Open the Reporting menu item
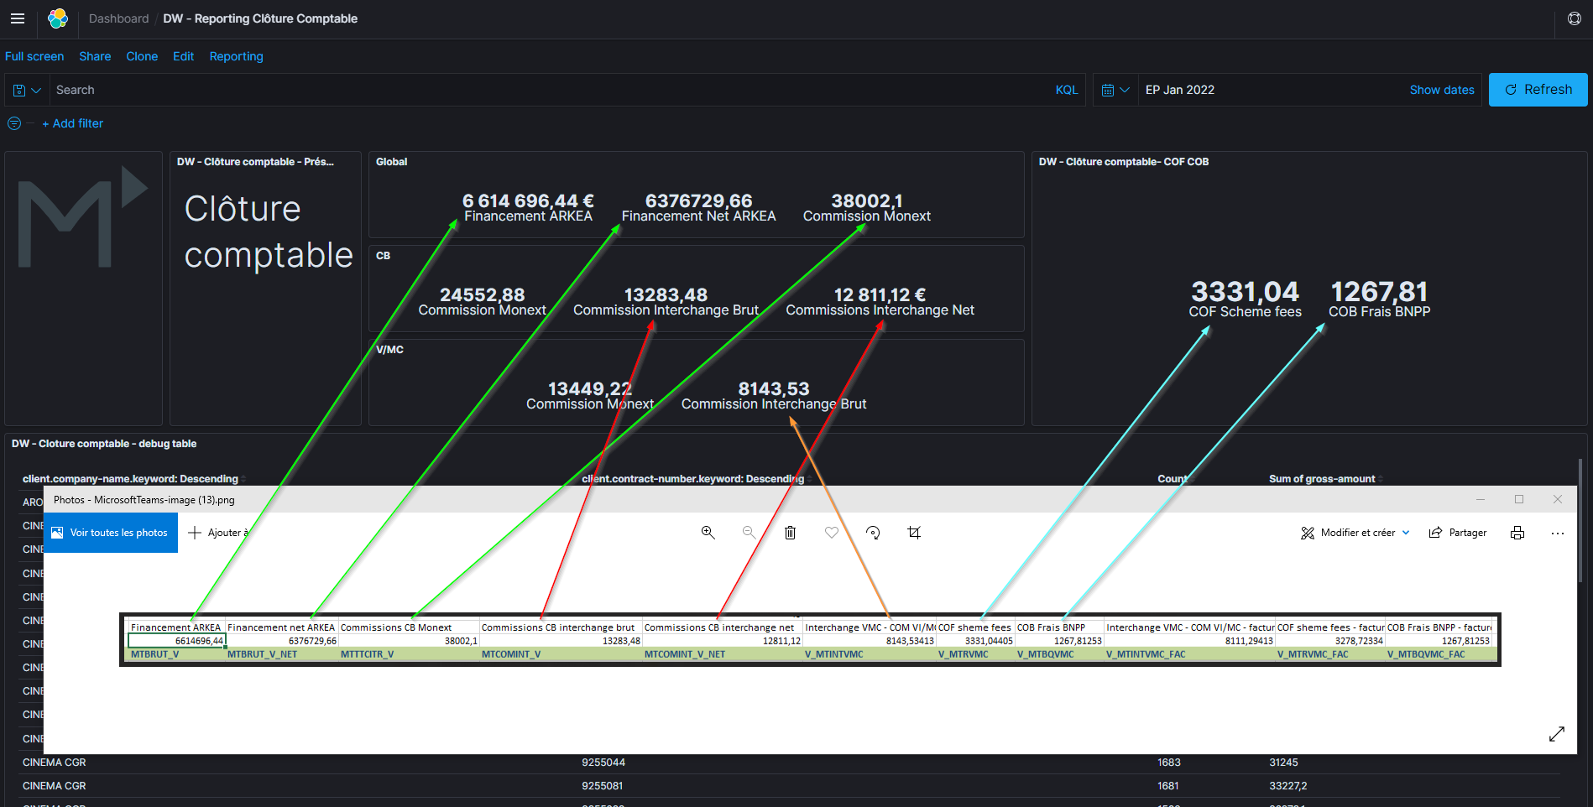Image resolution: width=1593 pixels, height=807 pixels. (x=236, y=56)
